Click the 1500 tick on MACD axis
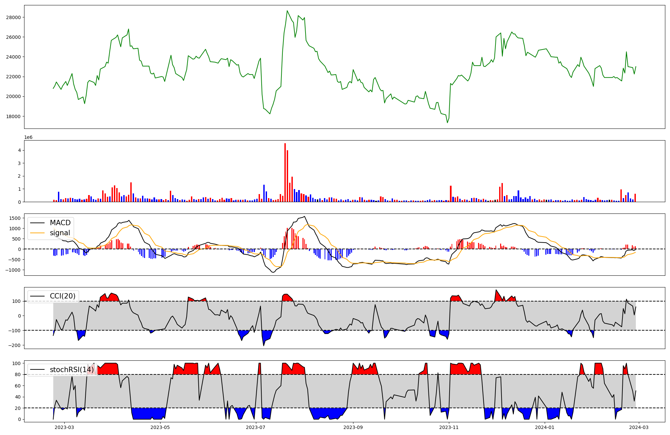The image size is (670, 435). [x=15, y=218]
